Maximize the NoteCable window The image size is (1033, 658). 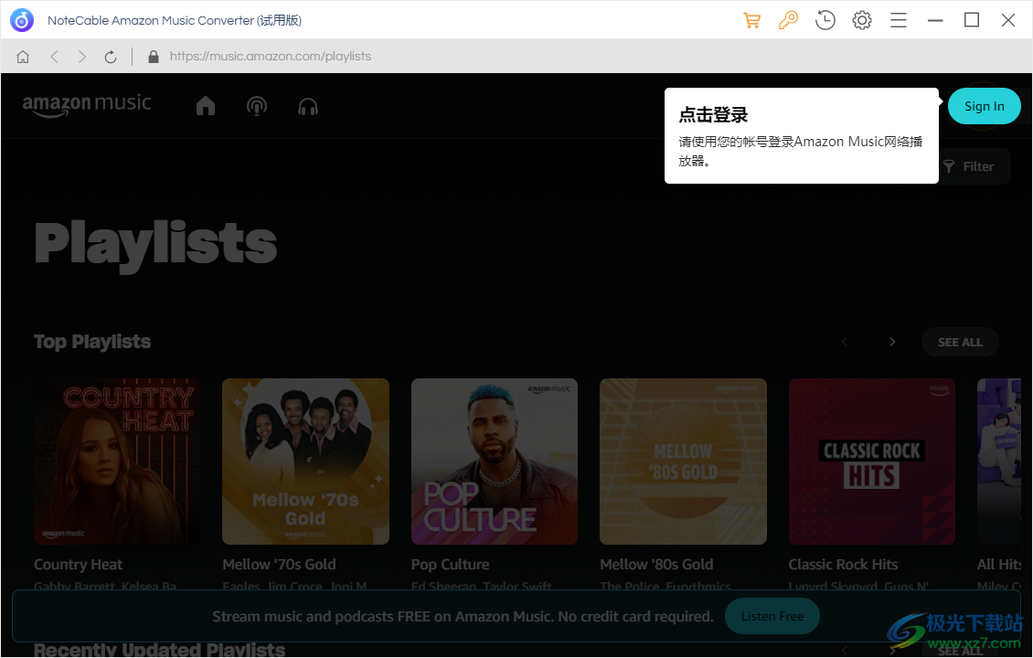(972, 20)
